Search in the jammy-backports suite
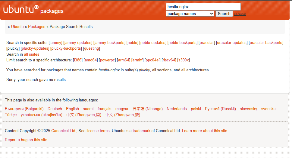The image size is (292, 158). click(x=109, y=42)
